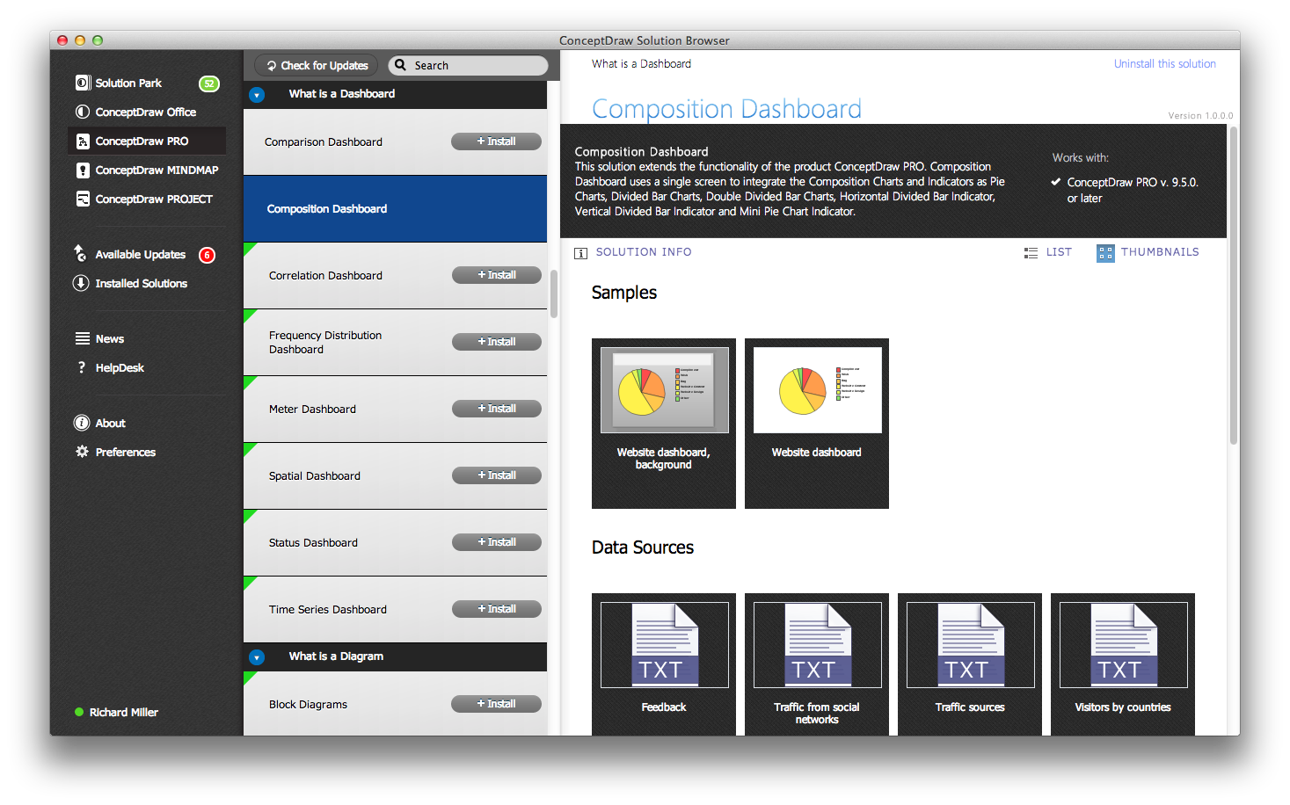Image resolution: width=1290 pixels, height=805 pixels.
Task: Click the List view icon
Action: pyautogui.click(x=1031, y=252)
